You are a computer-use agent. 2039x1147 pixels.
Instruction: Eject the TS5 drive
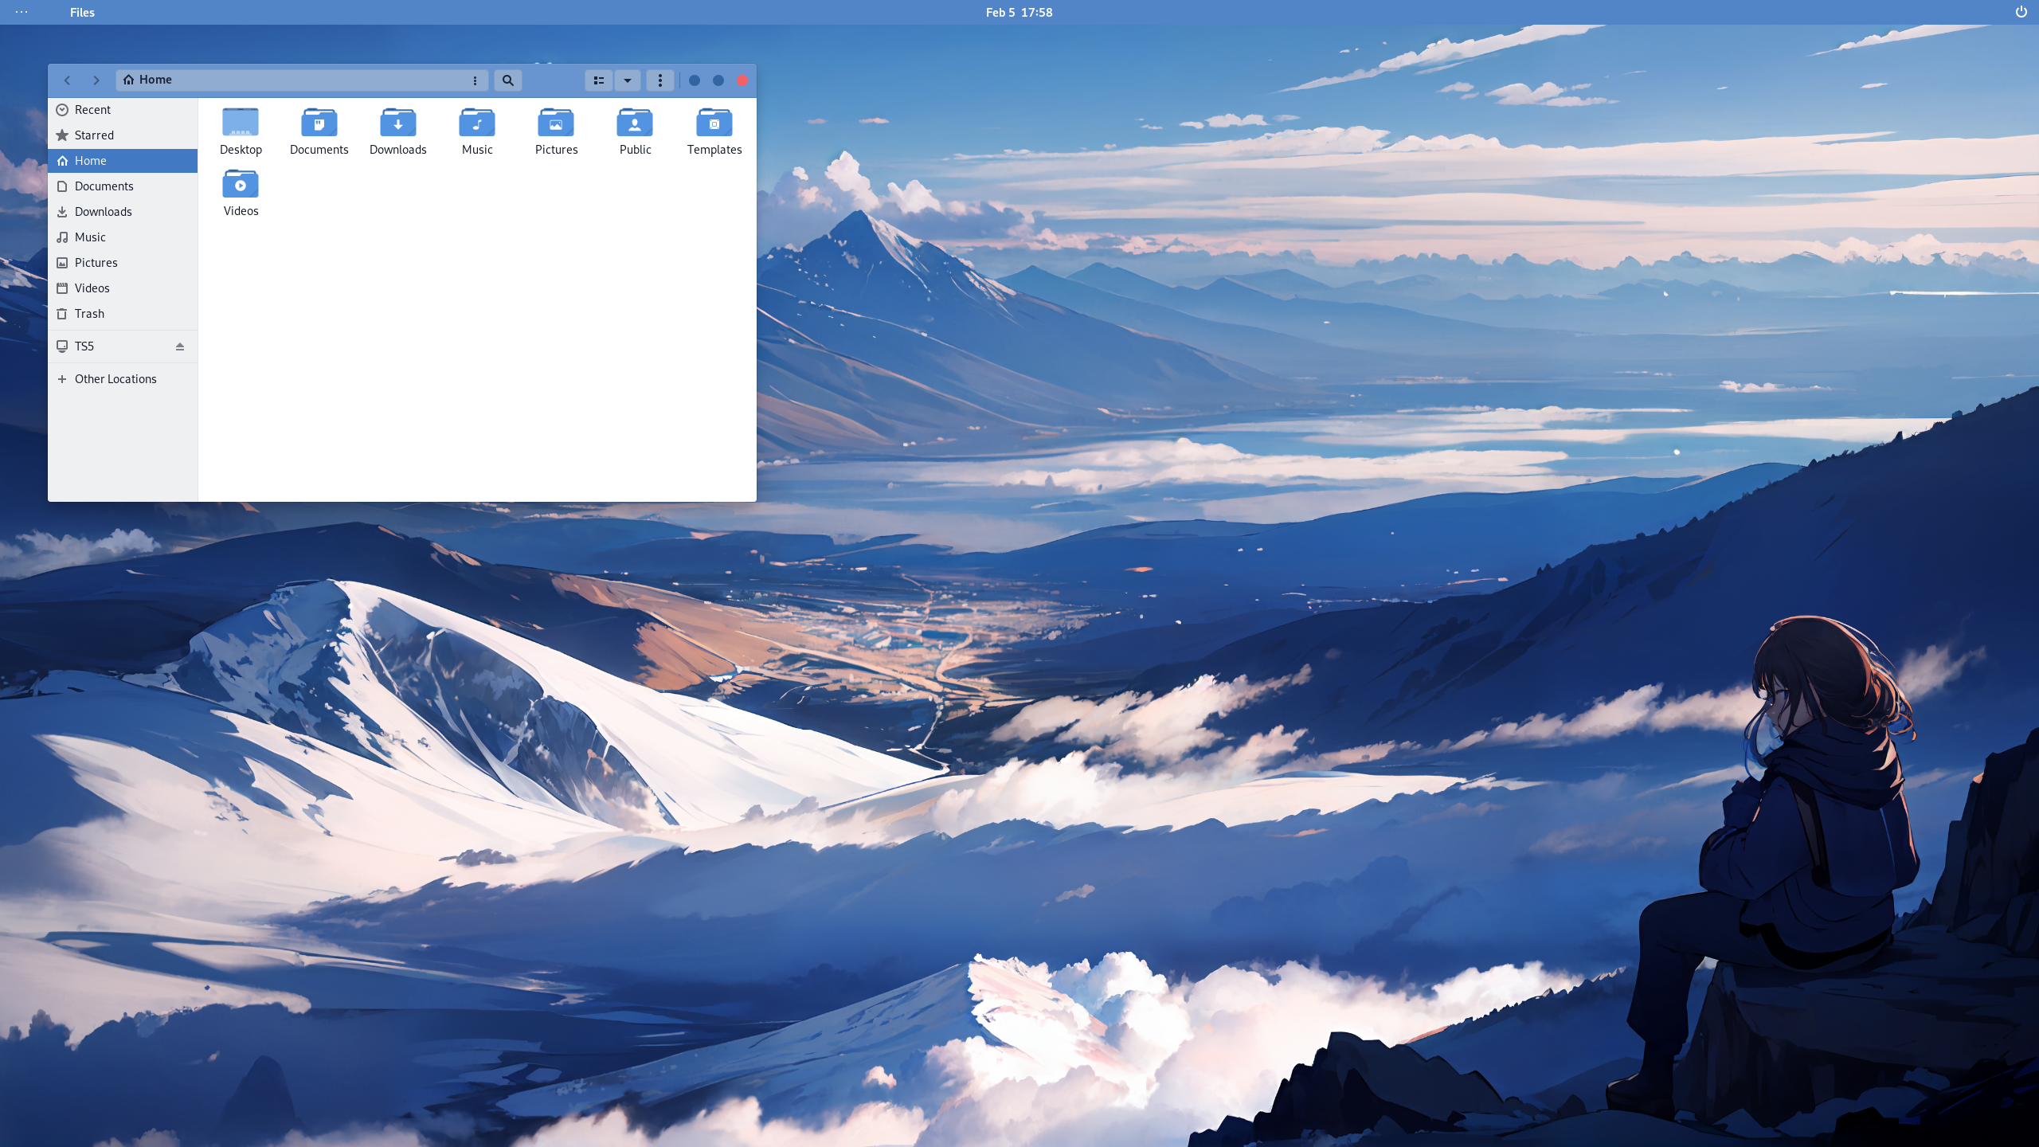coord(180,346)
